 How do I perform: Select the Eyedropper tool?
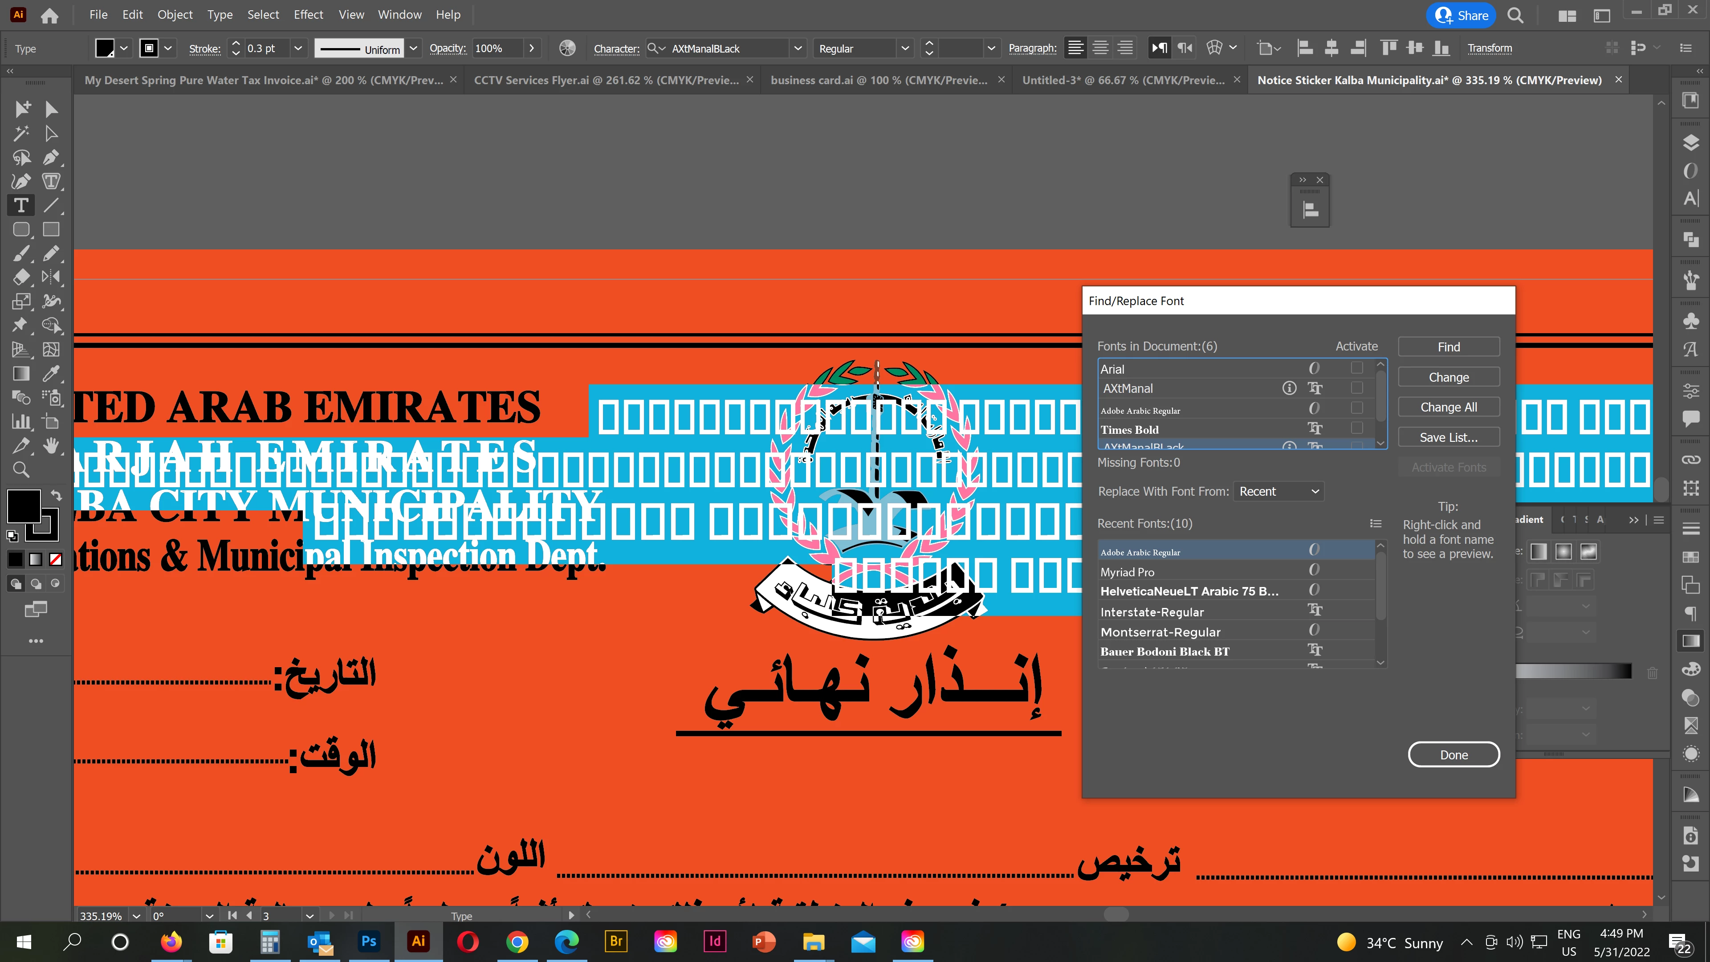point(50,374)
